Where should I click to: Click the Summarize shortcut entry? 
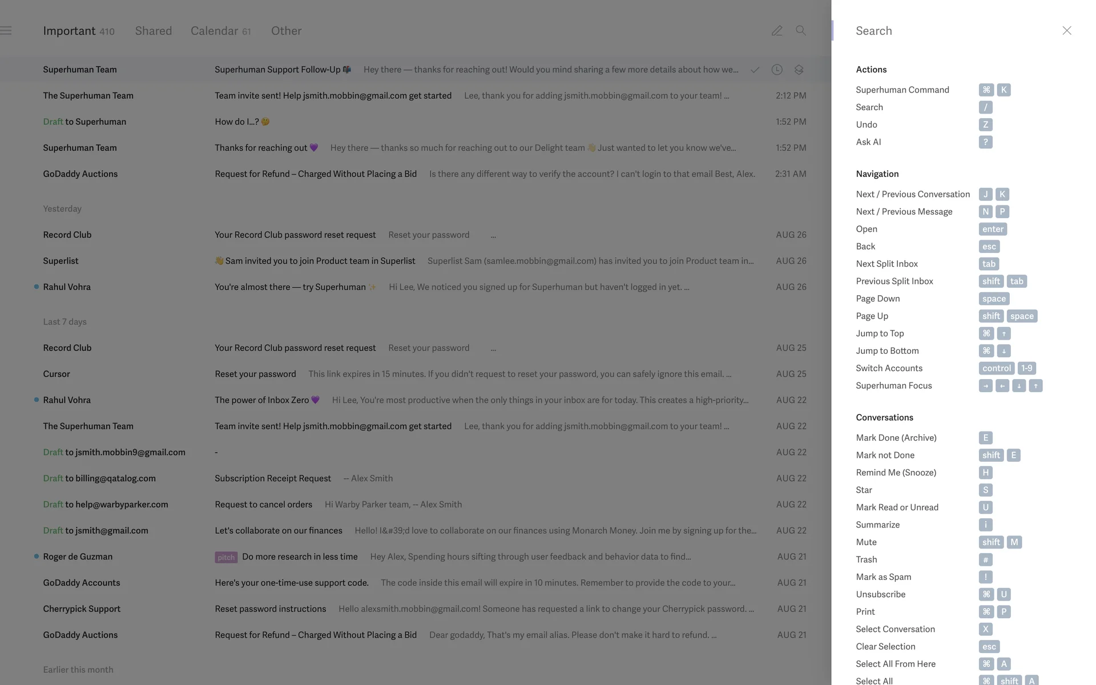[877, 525]
